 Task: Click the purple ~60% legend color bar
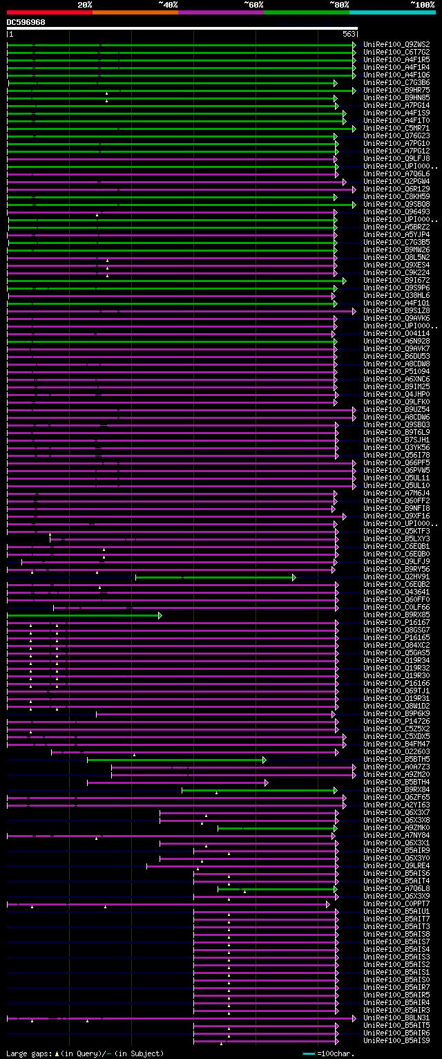[x=221, y=12]
